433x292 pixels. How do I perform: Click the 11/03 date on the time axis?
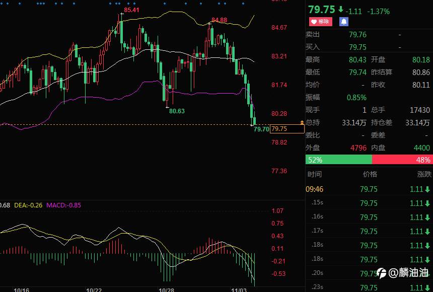point(239,290)
